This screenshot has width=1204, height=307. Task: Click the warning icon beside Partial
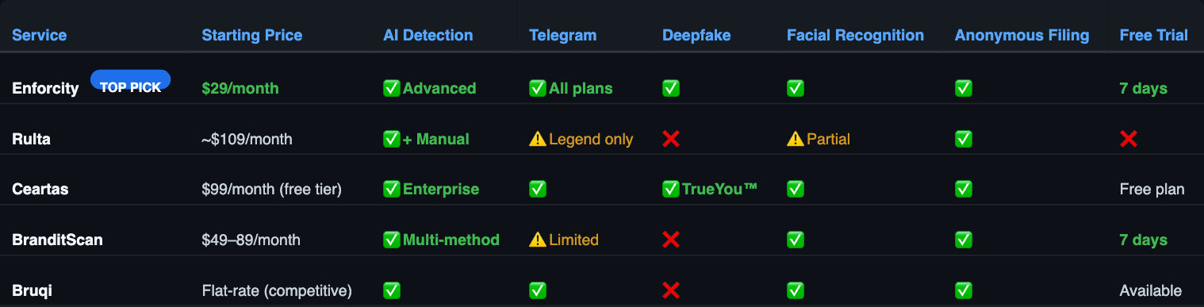796,139
